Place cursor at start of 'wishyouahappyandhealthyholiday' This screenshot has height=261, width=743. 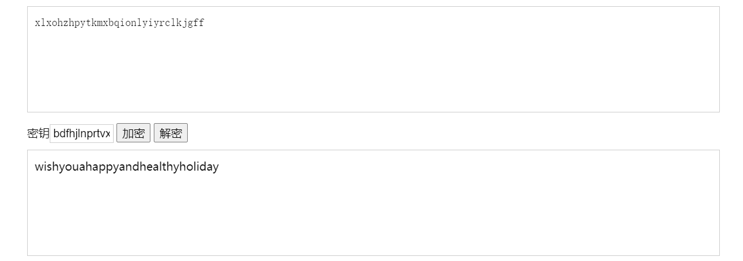(x=35, y=167)
